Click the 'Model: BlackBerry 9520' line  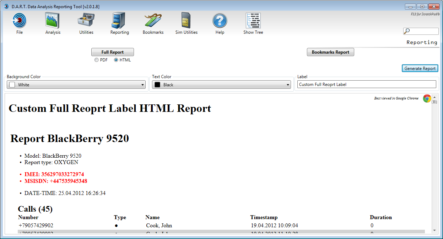tap(53, 156)
